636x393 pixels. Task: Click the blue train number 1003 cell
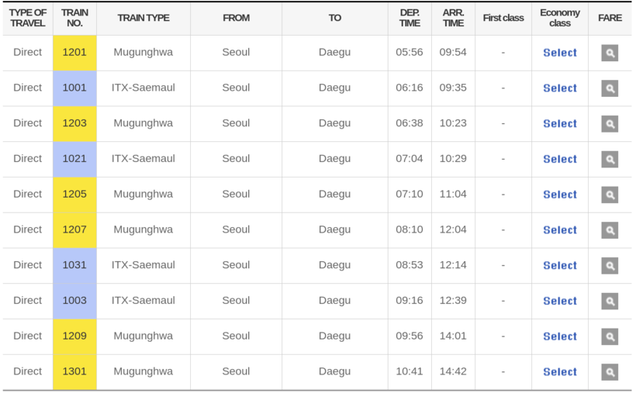tap(74, 301)
